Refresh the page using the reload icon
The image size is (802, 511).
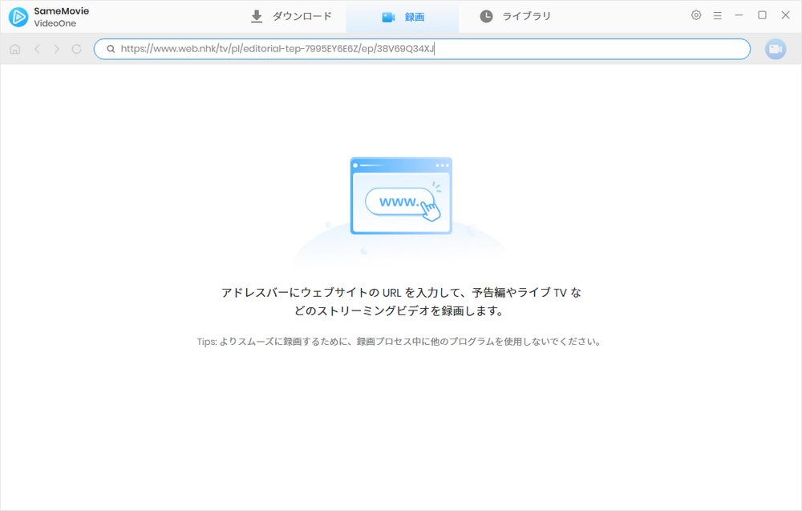76,49
